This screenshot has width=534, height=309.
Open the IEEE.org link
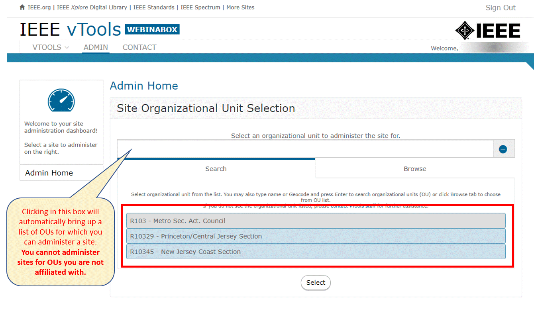tap(39, 8)
